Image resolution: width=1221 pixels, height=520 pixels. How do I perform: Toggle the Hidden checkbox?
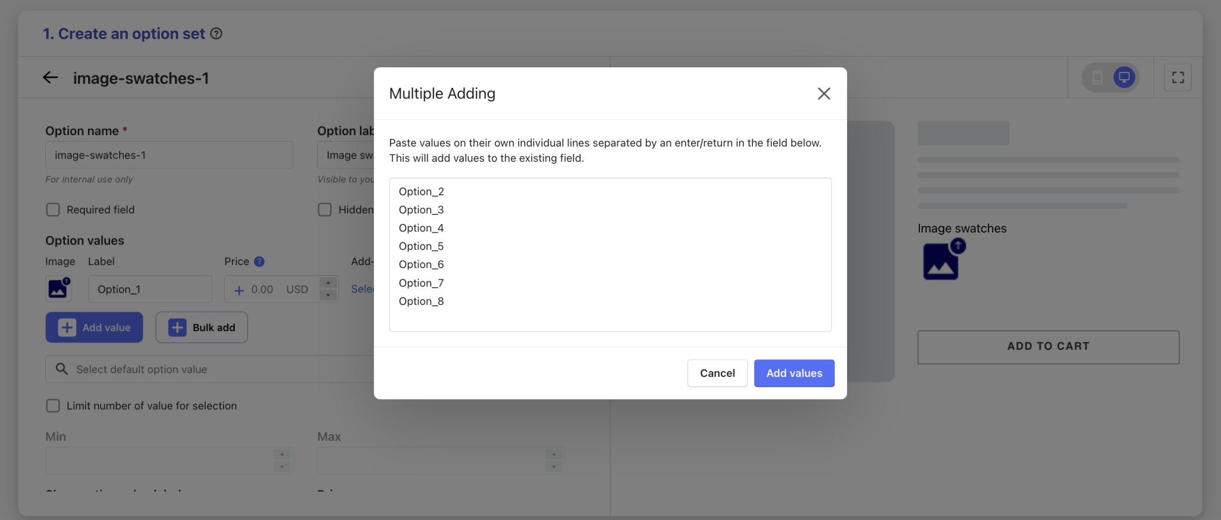[325, 210]
